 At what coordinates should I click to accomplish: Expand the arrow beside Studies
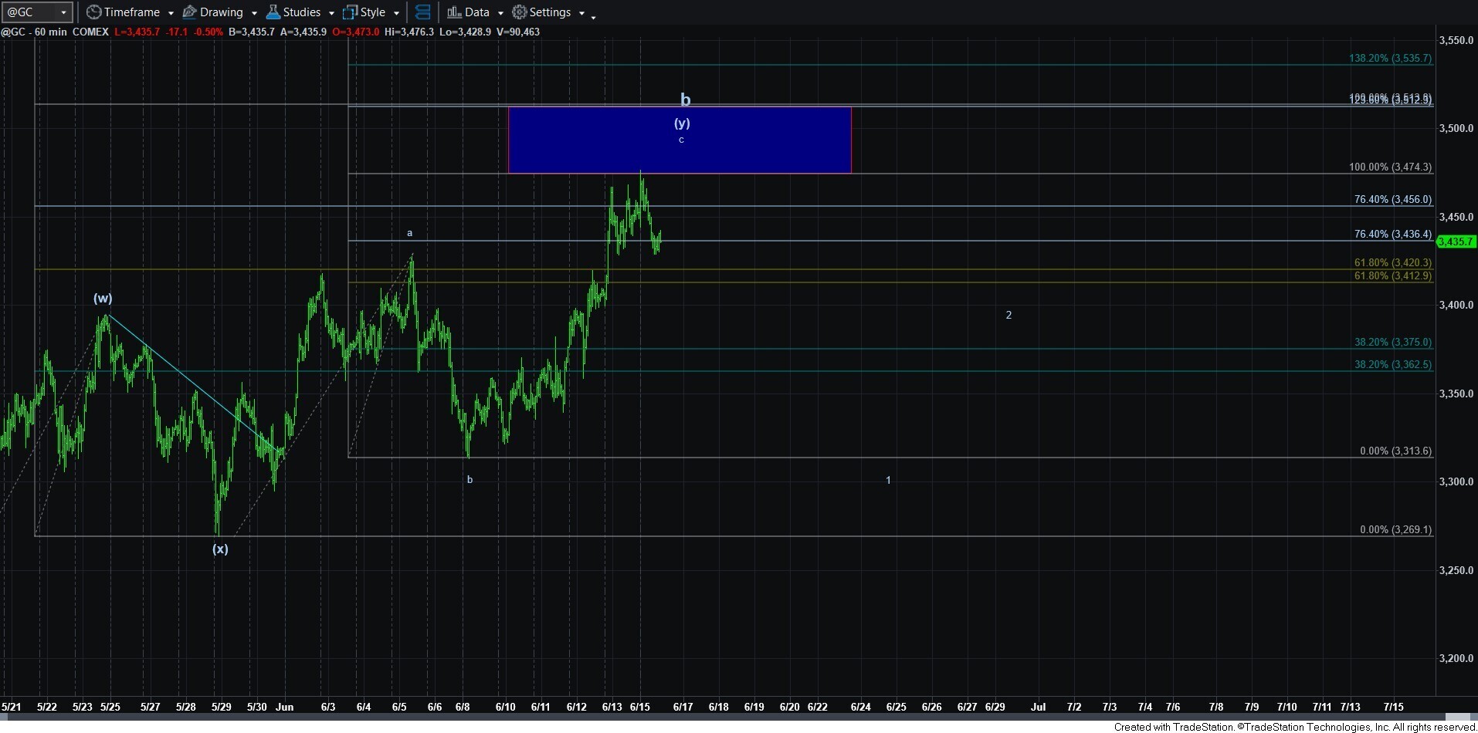click(x=331, y=13)
